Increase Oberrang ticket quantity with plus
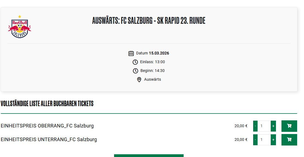This screenshot has width=304, height=157. click(273, 126)
